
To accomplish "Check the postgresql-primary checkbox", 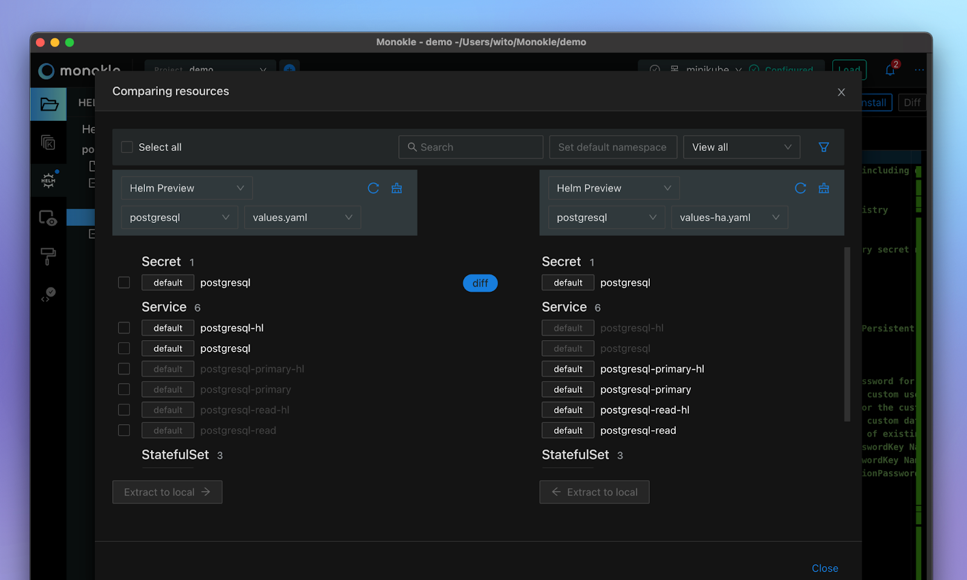I will [x=124, y=389].
